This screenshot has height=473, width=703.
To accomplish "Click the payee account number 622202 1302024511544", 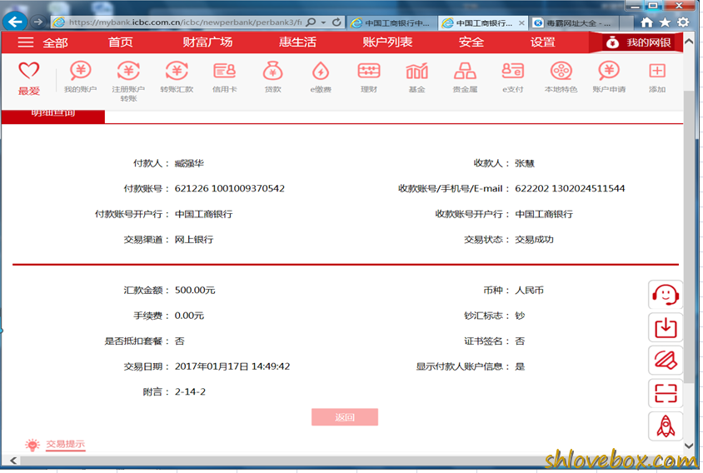I will [x=570, y=188].
